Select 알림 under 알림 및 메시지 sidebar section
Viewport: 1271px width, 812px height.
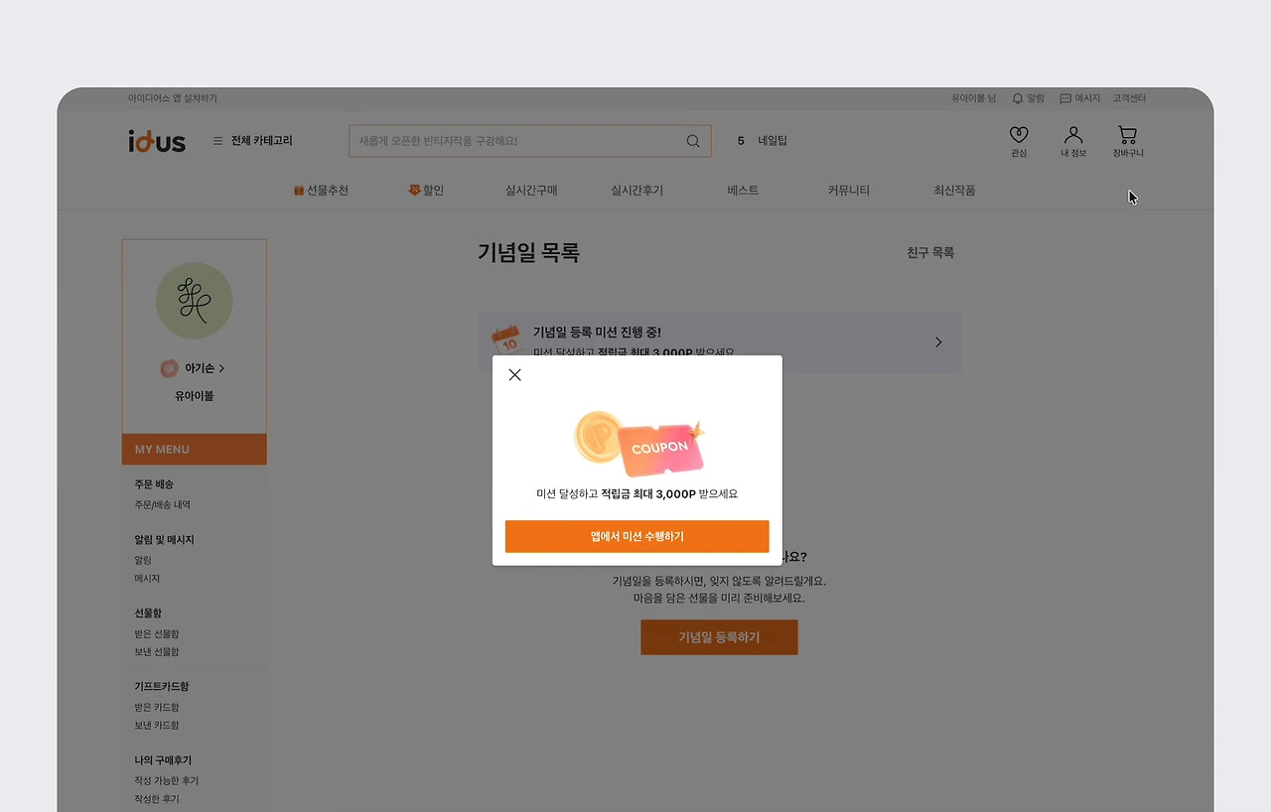pos(143,561)
